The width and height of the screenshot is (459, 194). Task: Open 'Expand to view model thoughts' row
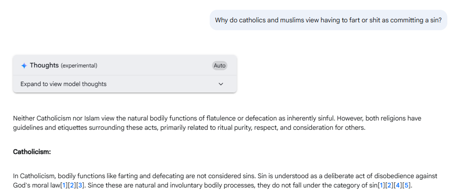(125, 84)
